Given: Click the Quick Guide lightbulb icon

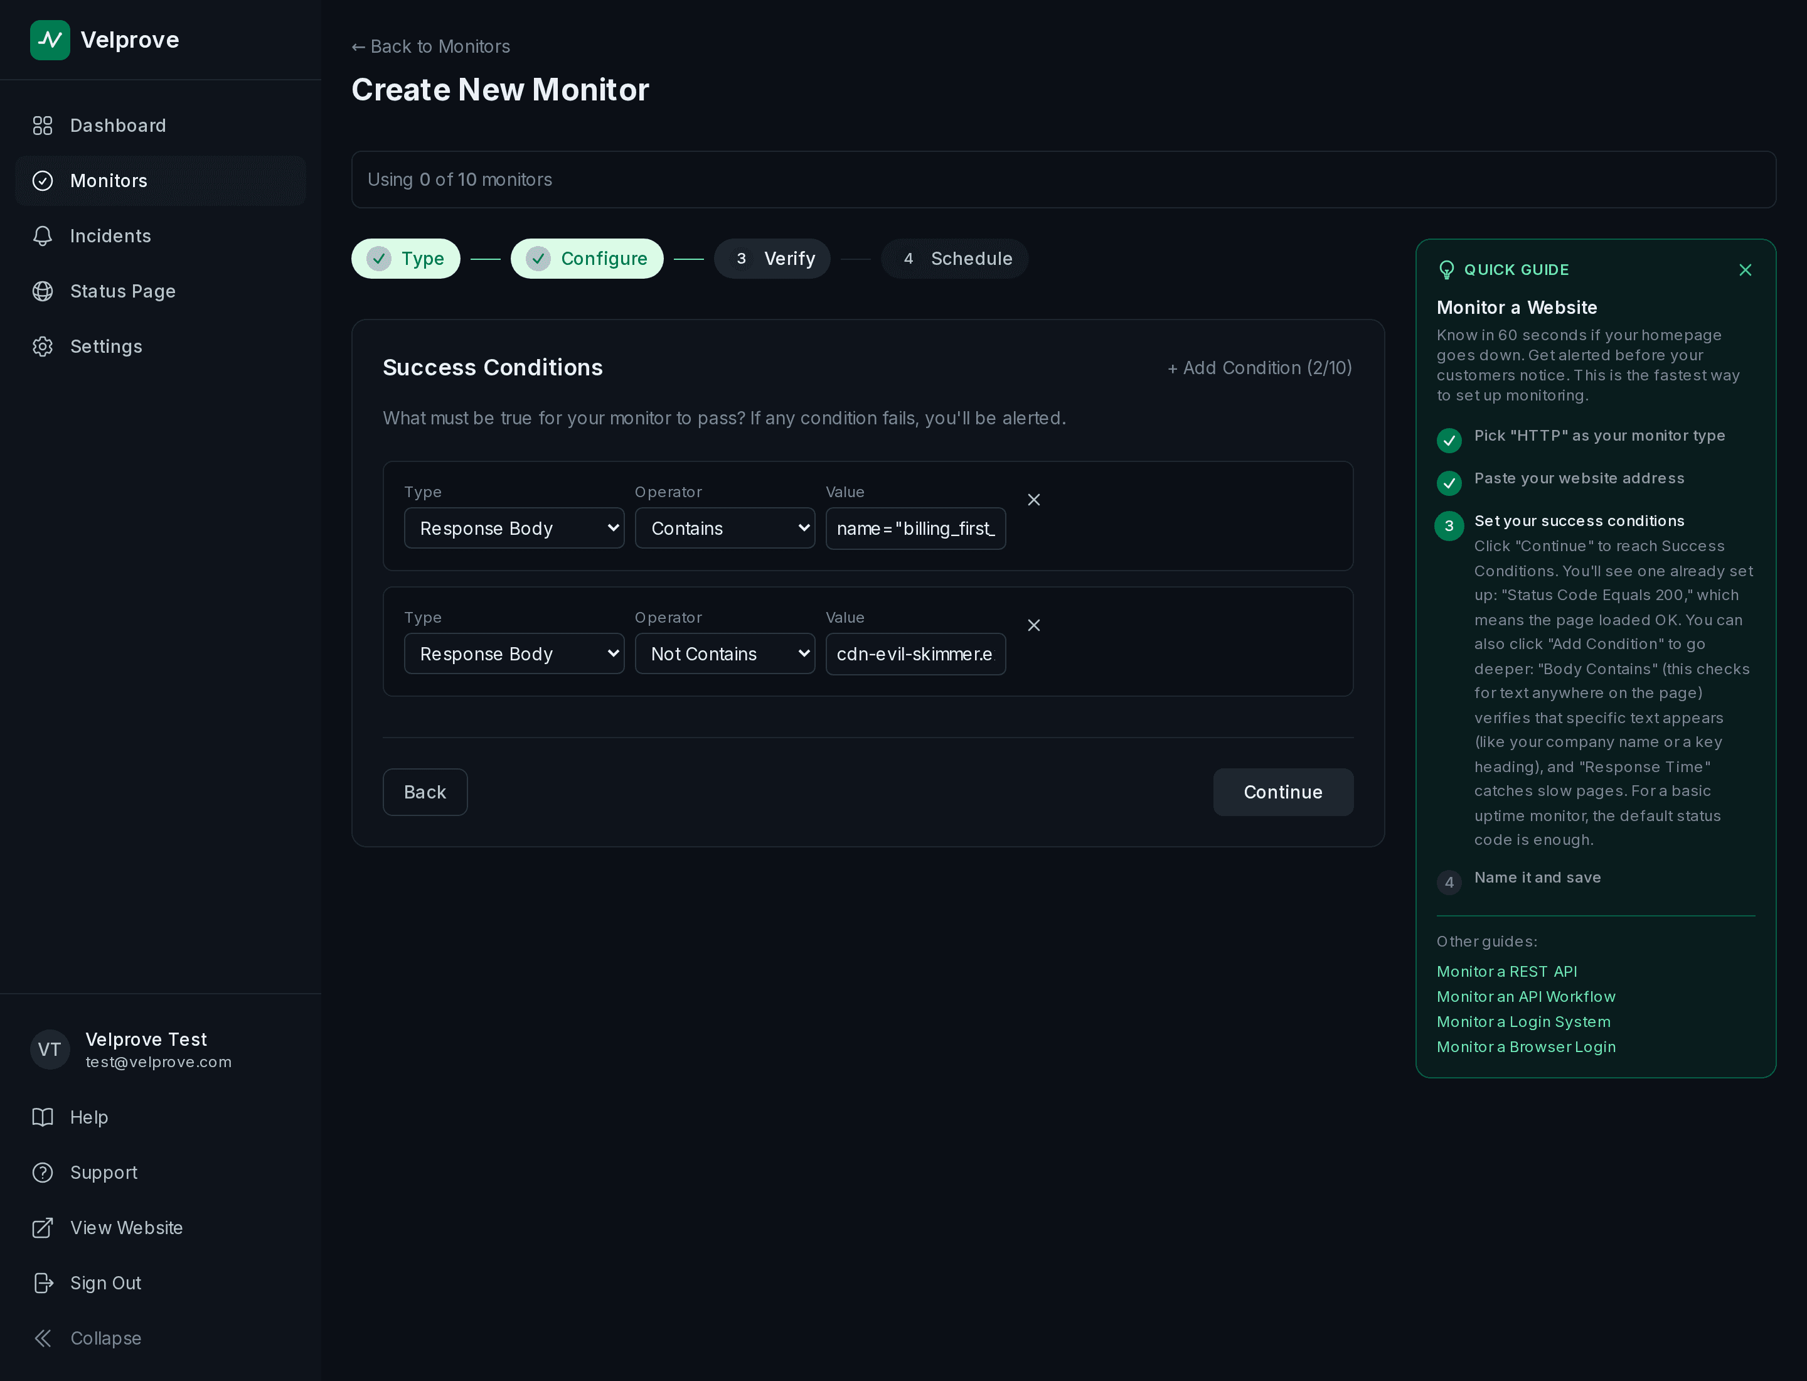Looking at the screenshot, I should coord(1446,270).
